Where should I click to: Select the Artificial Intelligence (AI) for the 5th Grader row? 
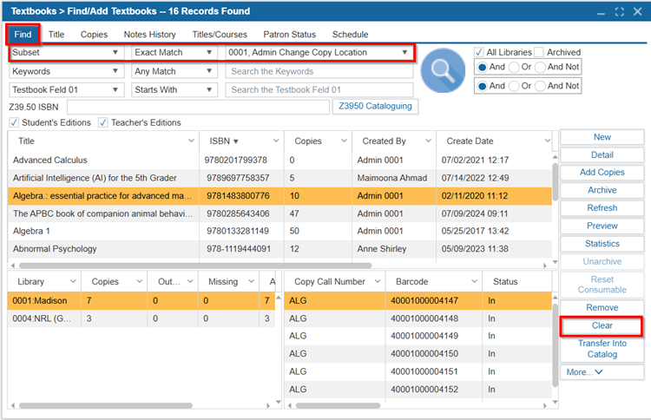point(279,178)
